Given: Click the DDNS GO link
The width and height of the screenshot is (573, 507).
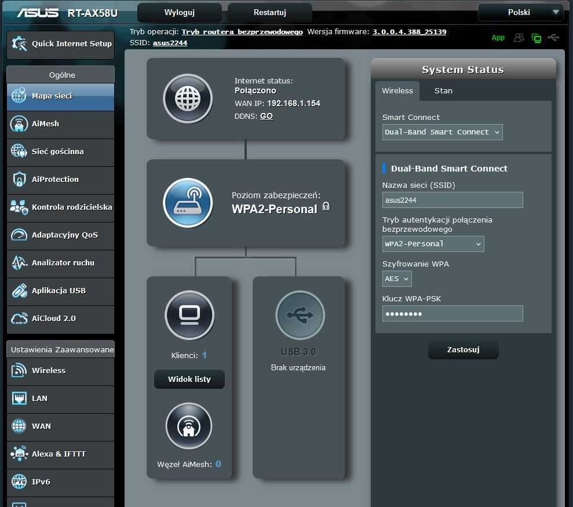Looking at the screenshot, I should [267, 116].
